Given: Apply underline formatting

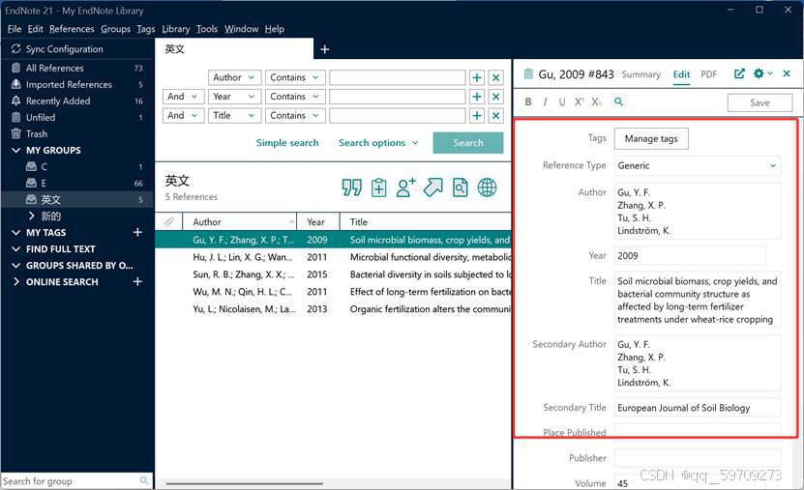Looking at the screenshot, I should point(562,101).
